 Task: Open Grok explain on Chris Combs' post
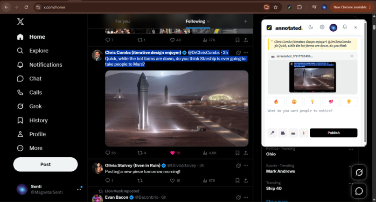point(238,53)
